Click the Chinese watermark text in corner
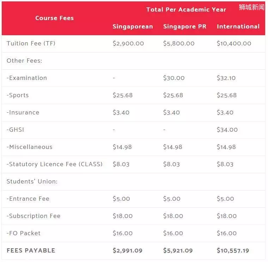 [x=251, y=7]
